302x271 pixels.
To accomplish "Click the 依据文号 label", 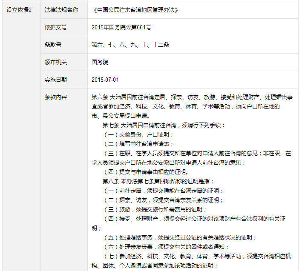I will [x=56, y=27].
